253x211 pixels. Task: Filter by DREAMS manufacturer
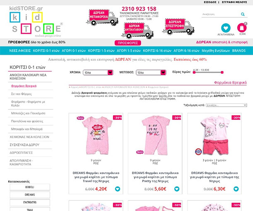pos(30,195)
